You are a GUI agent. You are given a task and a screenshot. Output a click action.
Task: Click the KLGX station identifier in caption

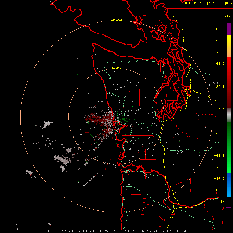(x=147, y=231)
